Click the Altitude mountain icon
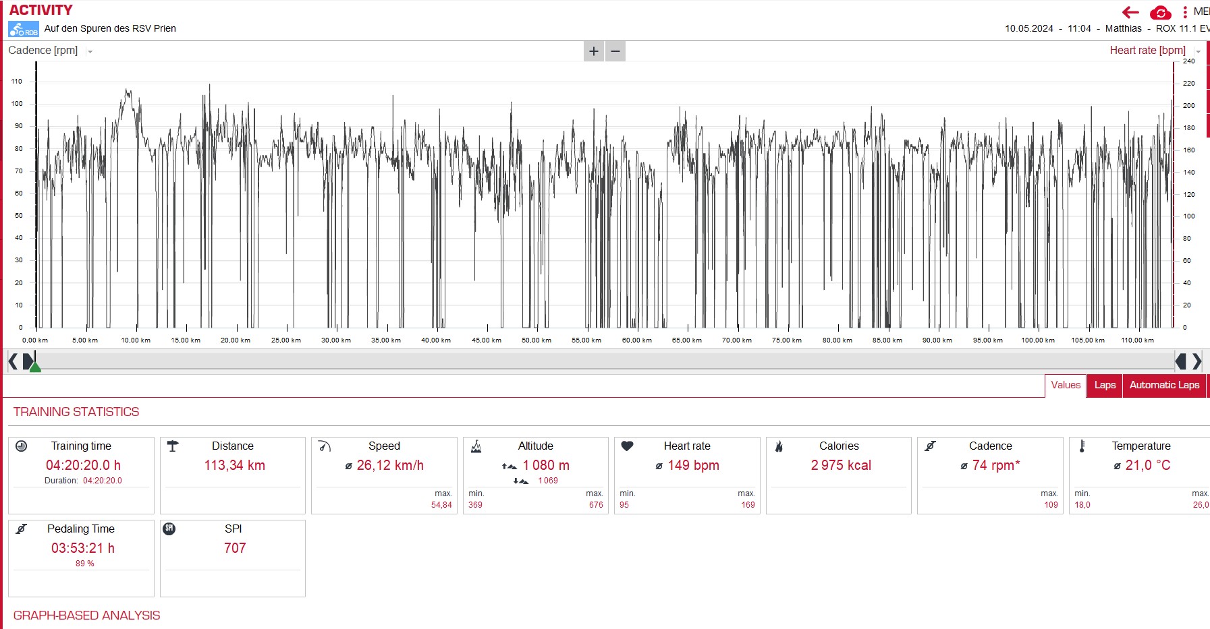The width and height of the screenshot is (1210, 629). [476, 446]
